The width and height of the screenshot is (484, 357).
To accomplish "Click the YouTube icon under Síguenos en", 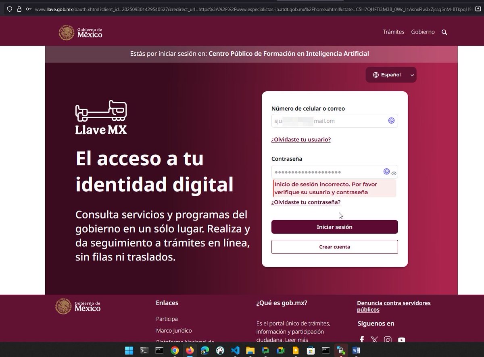I will [x=401, y=340].
